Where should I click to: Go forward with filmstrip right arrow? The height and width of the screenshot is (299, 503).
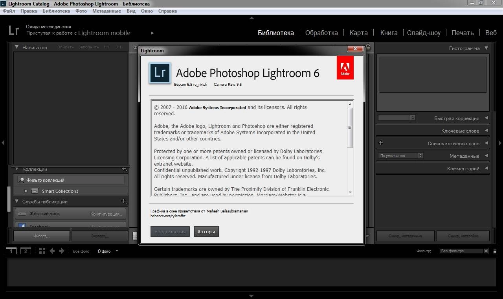click(x=62, y=251)
